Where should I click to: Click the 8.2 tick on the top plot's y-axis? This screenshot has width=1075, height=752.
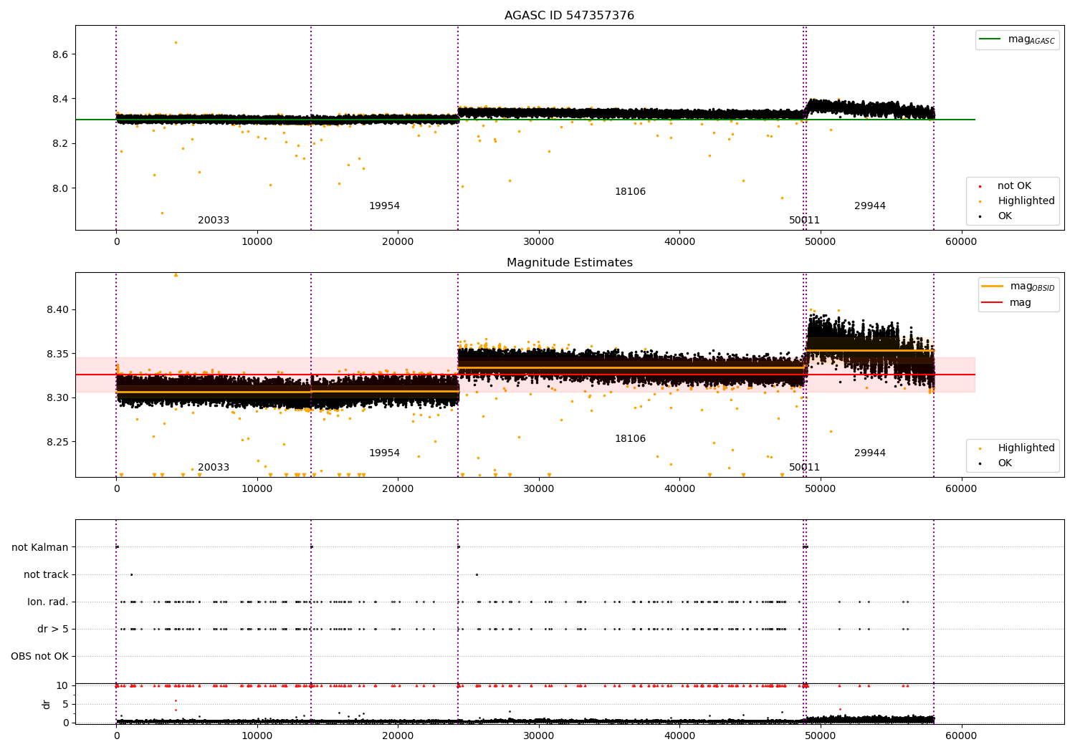pos(59,144)
